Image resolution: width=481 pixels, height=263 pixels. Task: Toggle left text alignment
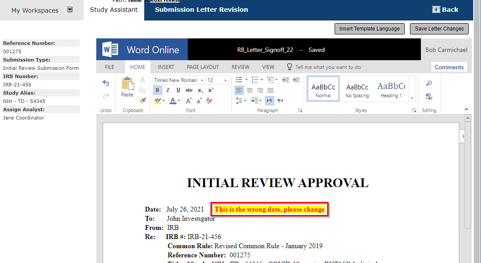tap(239, 90)
